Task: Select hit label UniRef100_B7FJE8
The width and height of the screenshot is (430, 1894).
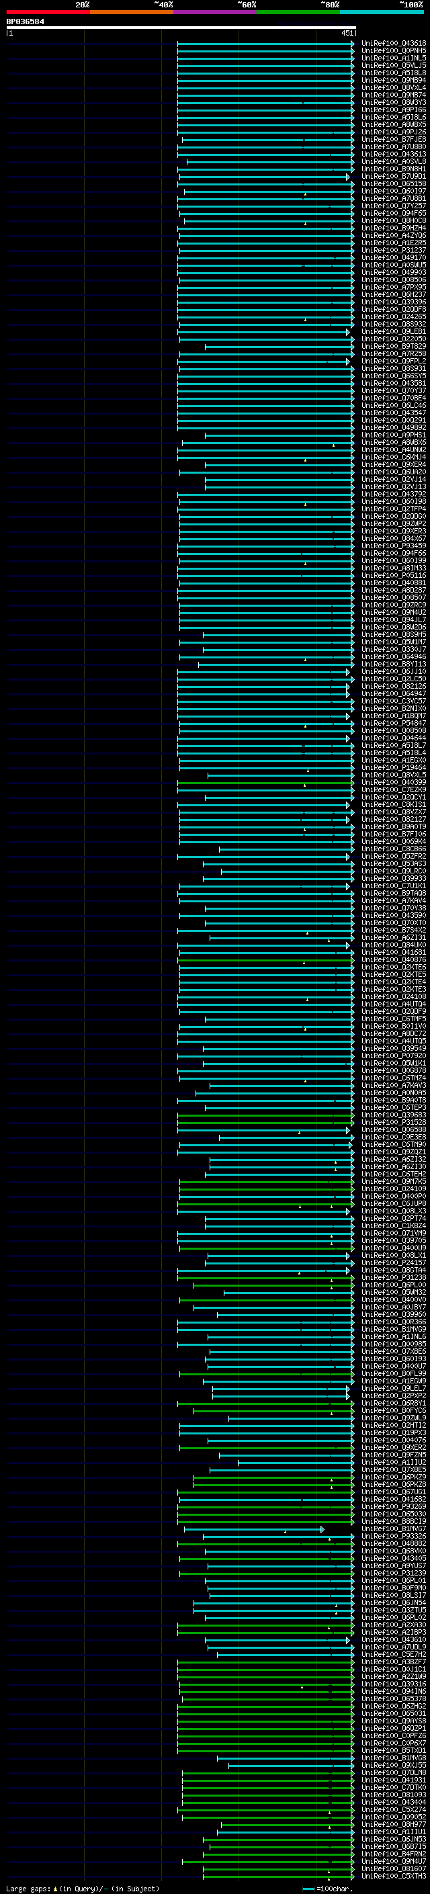Action: [394, 140]
